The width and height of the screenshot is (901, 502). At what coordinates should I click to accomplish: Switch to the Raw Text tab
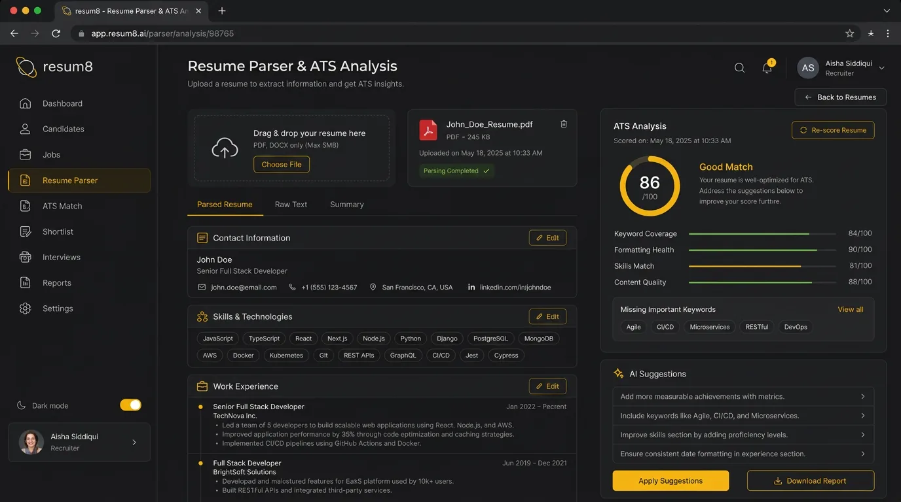[291, 205]
